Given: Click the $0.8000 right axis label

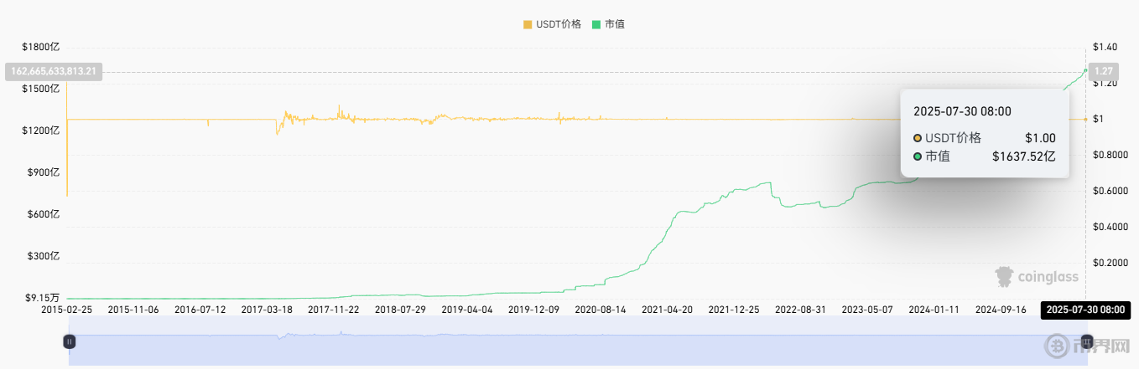Looking at the screenshot, I should click(1111, 155).
